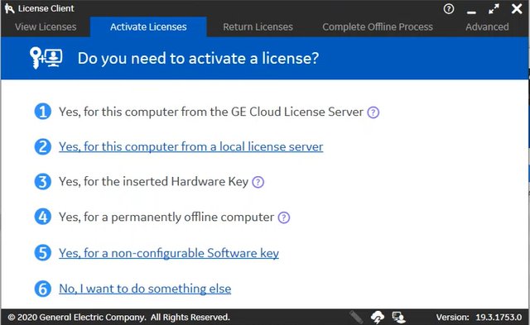
Task: Click the cloud connection status icon
Action: pos(378,318)
